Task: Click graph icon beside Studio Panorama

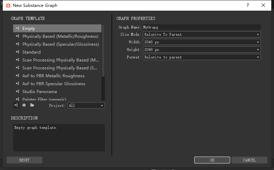Action: pos(17,91)
